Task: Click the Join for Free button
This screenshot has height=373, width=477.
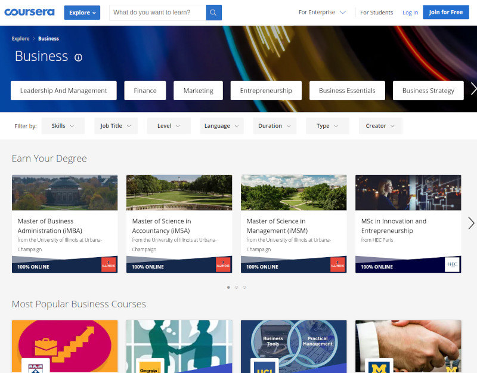Action: pos(445,12)
